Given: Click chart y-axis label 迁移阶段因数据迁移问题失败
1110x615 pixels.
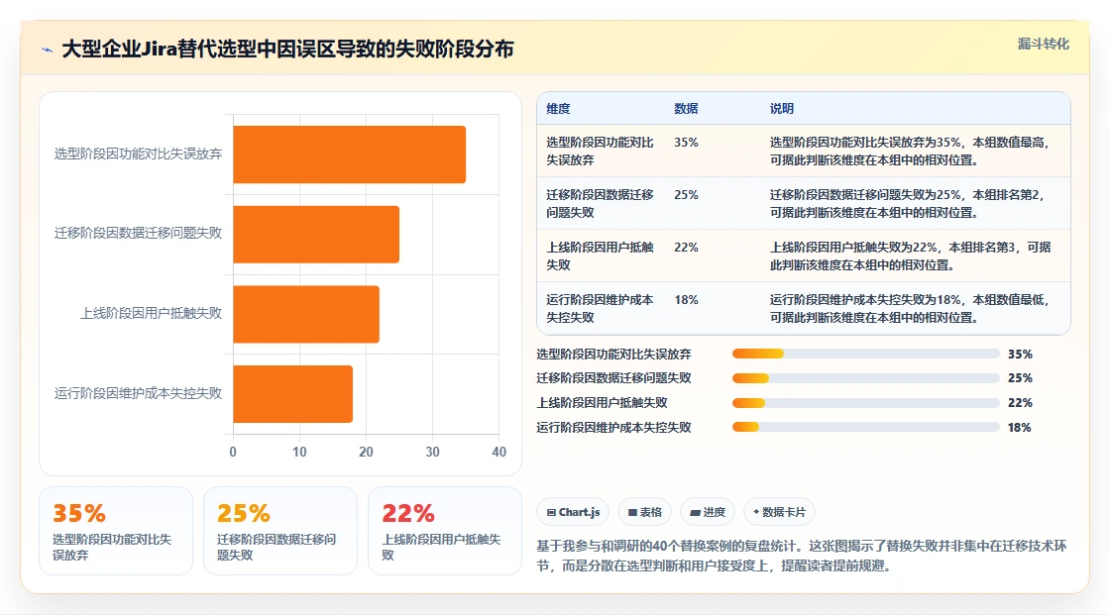Looking at the screenshot, I should coord(138,233).
